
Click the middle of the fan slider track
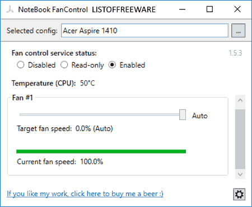point(100,115)
